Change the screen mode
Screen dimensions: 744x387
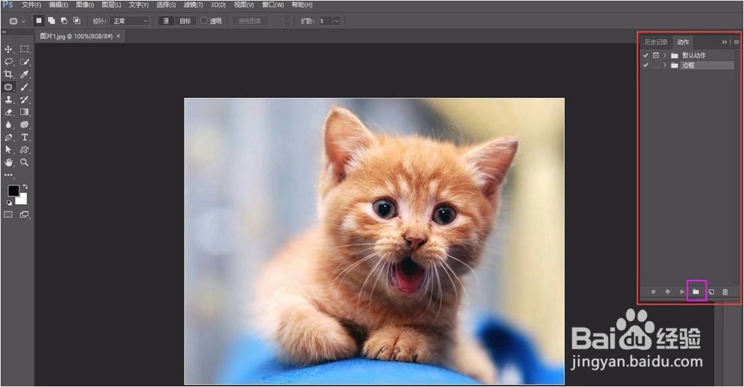point(25,215)
